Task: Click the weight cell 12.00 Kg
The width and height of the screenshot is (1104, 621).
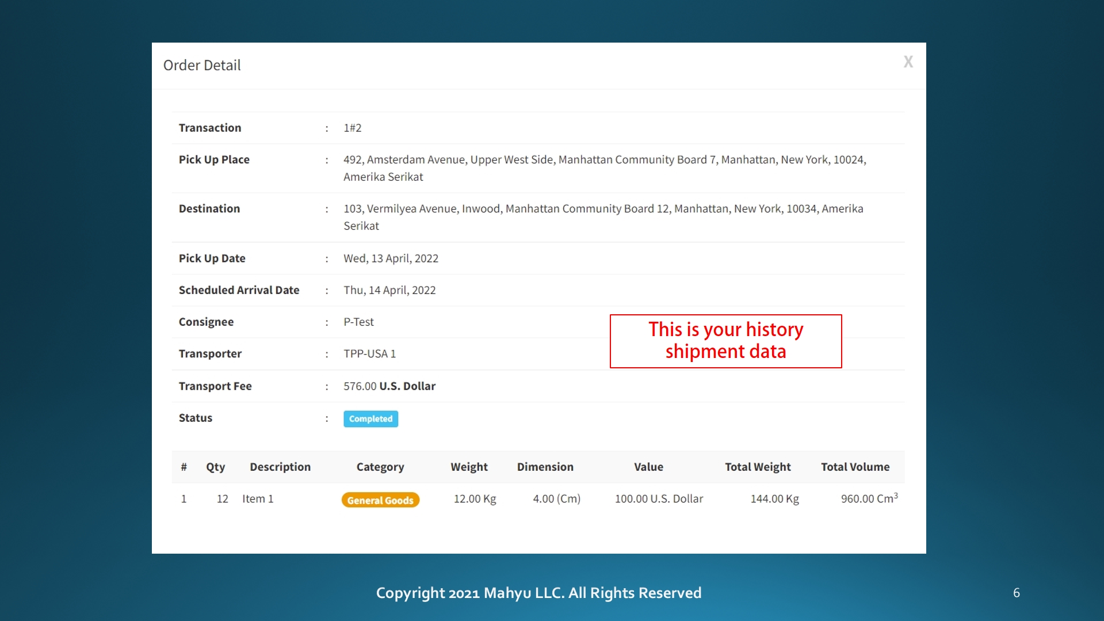Action: (x=475, y=498)
